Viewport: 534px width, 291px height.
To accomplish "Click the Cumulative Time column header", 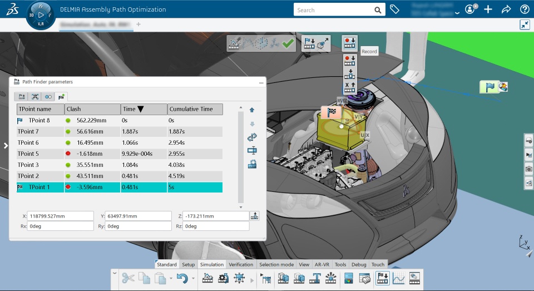I will tap(195, 109).
